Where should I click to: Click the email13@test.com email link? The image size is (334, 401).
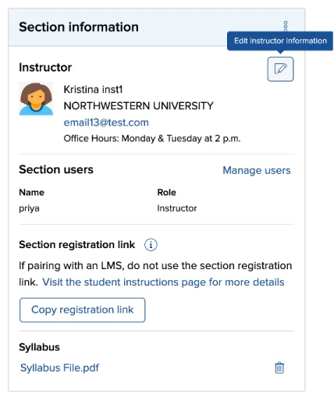pyautogui.click(x=106, y=122)
